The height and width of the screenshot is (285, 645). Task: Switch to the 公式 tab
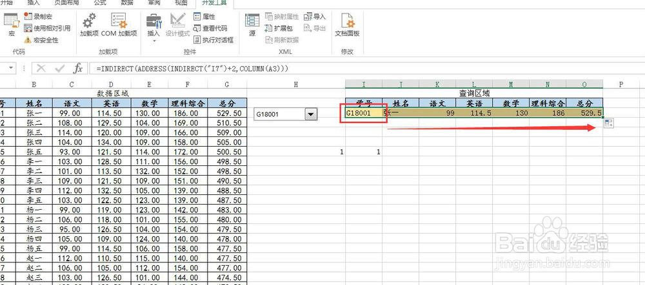(x=100, y=3)
